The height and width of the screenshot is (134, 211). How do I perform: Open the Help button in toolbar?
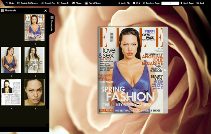[x=10, y=3]
